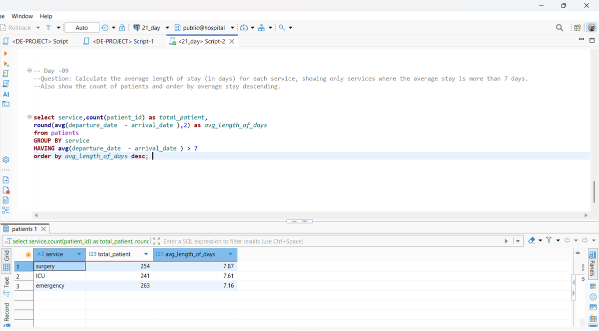The height and width of the screenshot is (331, 599).
Task: Click the Auto commit interval field
Action: pos(81,27)
